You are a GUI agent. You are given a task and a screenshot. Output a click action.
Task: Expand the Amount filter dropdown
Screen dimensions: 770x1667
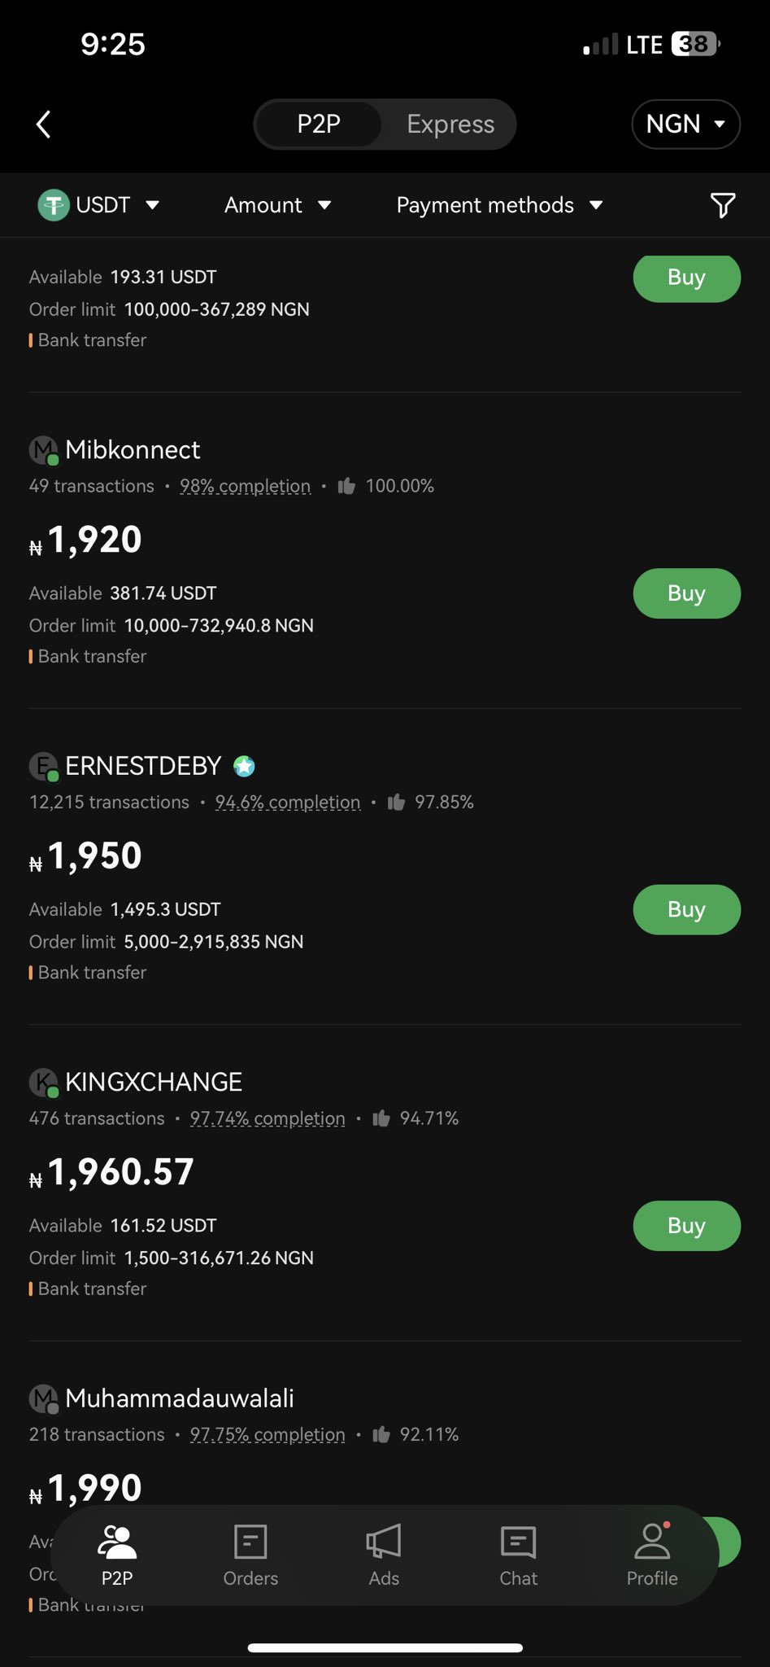(277, 205)
